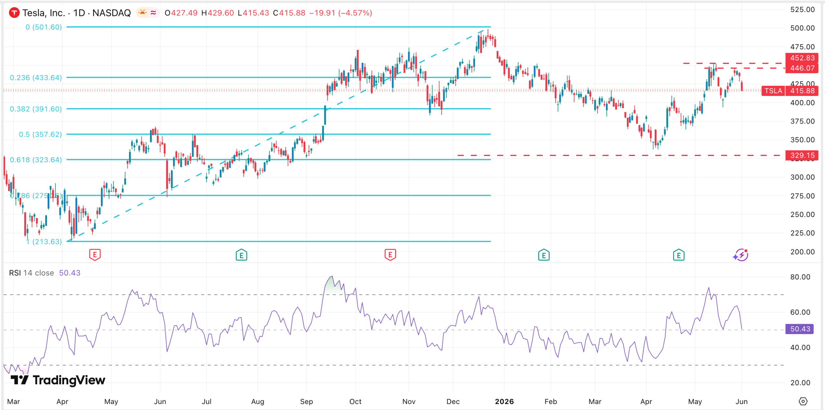This screenshot has height=410, width=825.
Task: Click the RSI 50.43 purple value label
Action: 800,329
